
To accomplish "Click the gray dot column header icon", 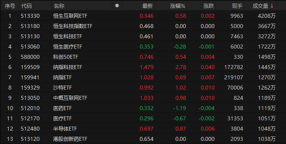I will (x=117, y=6).
